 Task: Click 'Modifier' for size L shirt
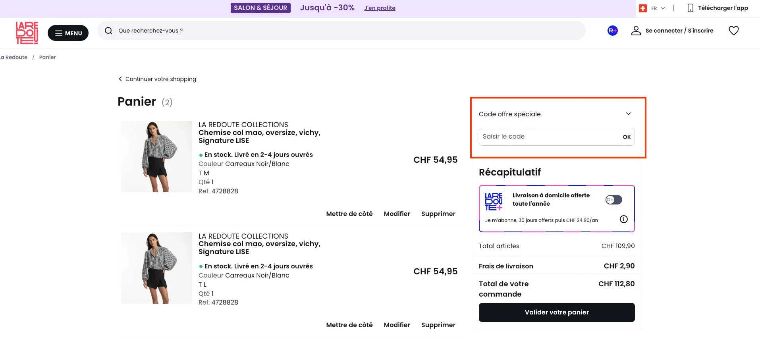(x=397, y=325)
